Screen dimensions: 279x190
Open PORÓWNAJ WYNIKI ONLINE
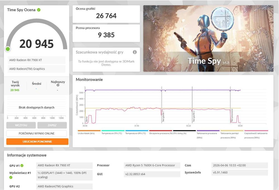coord(37,133)
